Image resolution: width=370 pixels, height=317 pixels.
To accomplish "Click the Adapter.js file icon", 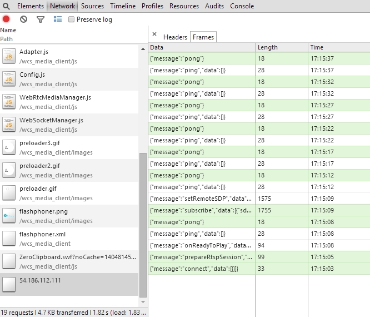I will click(9, 56).
